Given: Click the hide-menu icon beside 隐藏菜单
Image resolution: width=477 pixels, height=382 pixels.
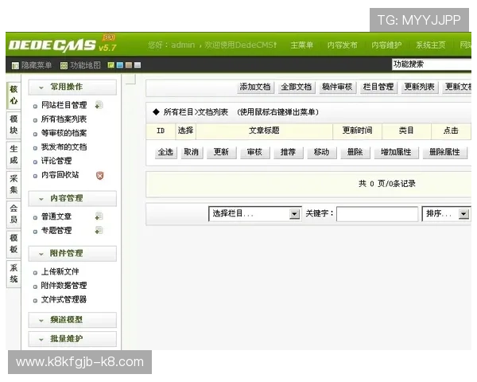Looking at the screenshot, I should (15, 65).
